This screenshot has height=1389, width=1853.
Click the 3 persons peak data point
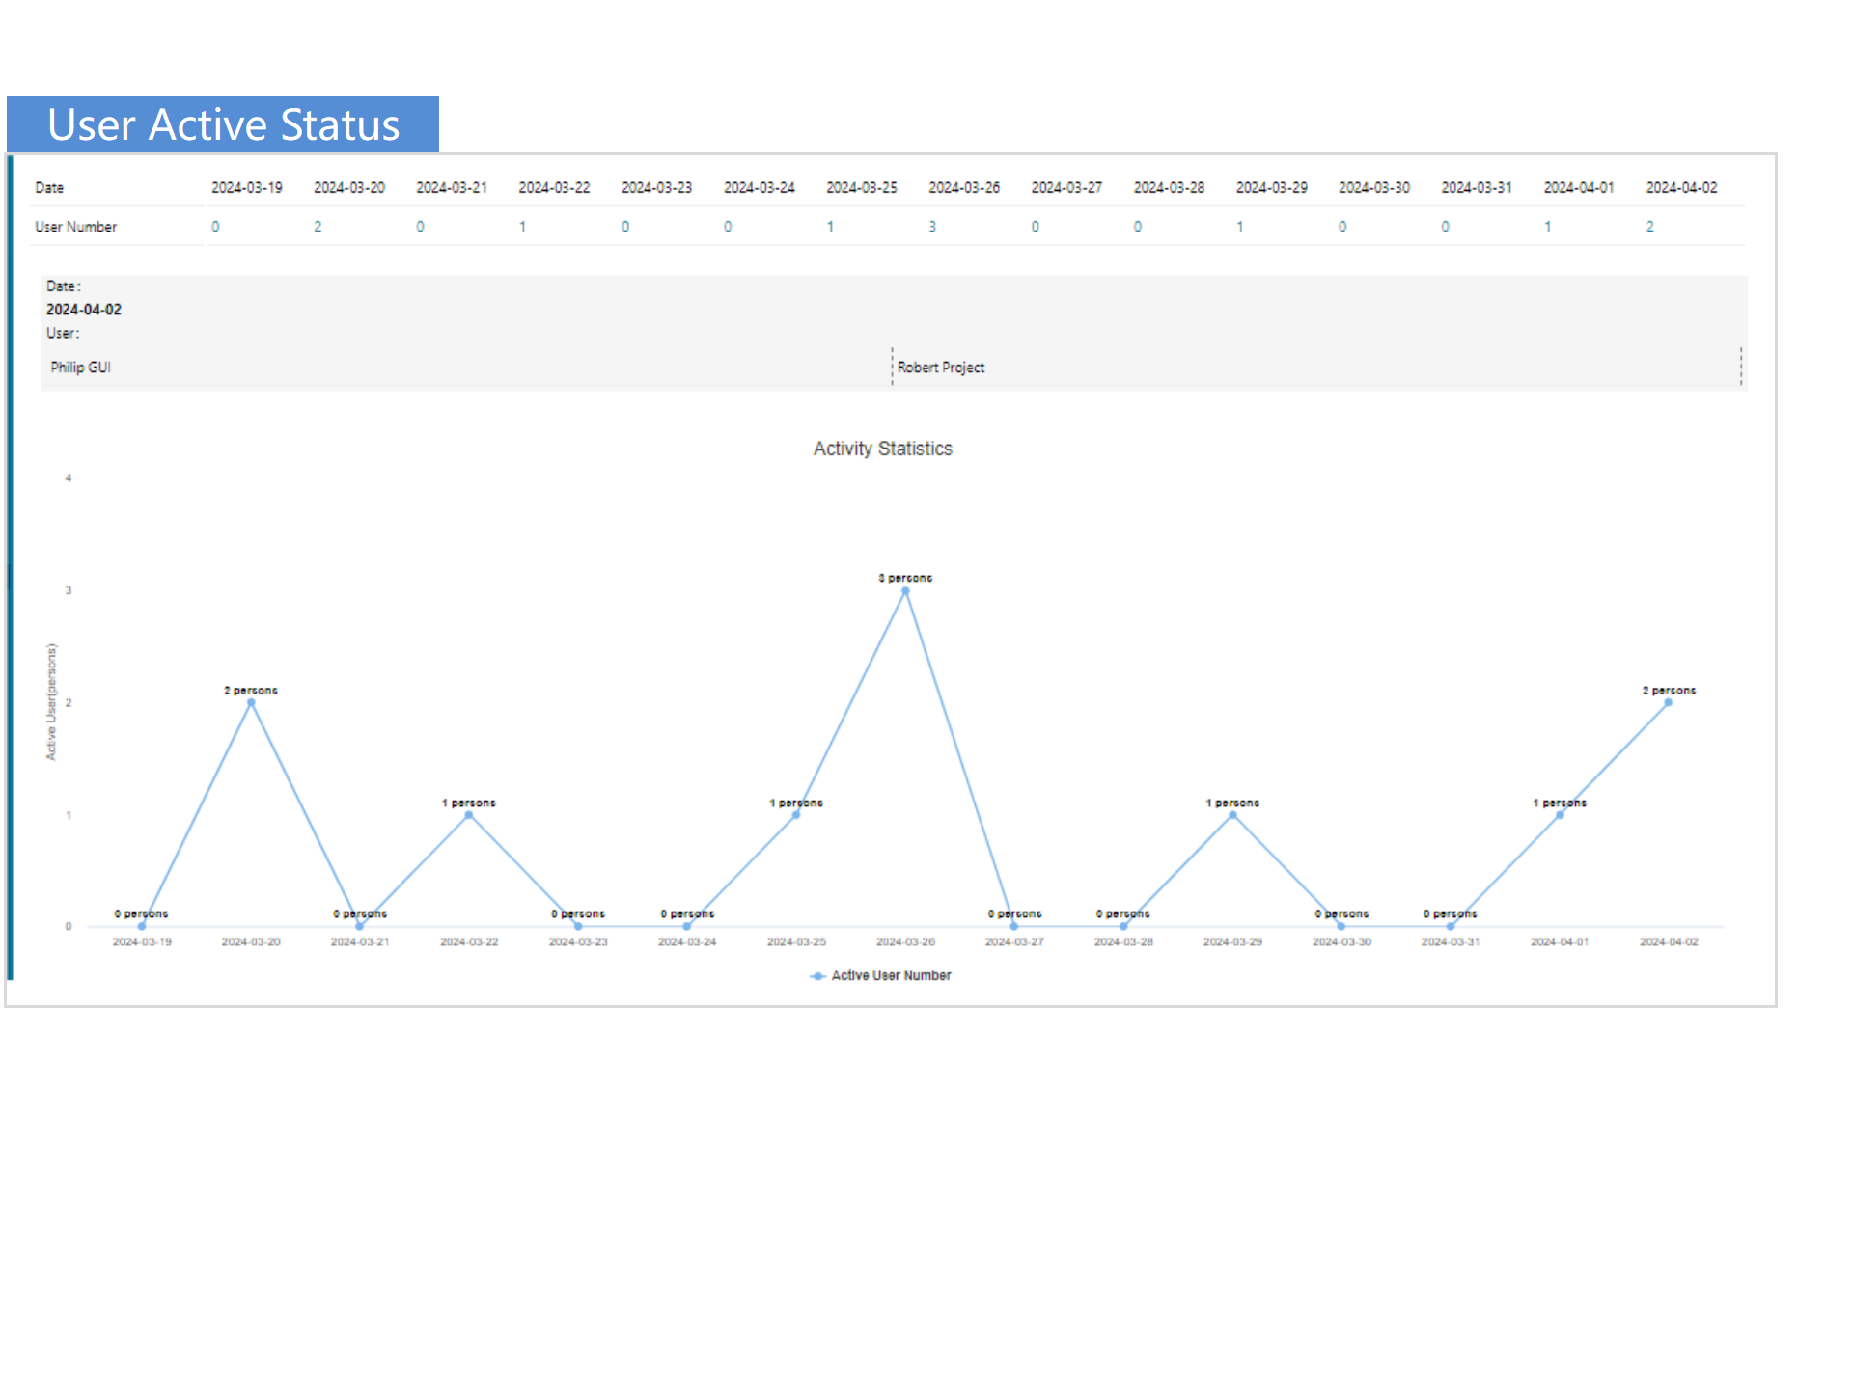coord(905,591)
